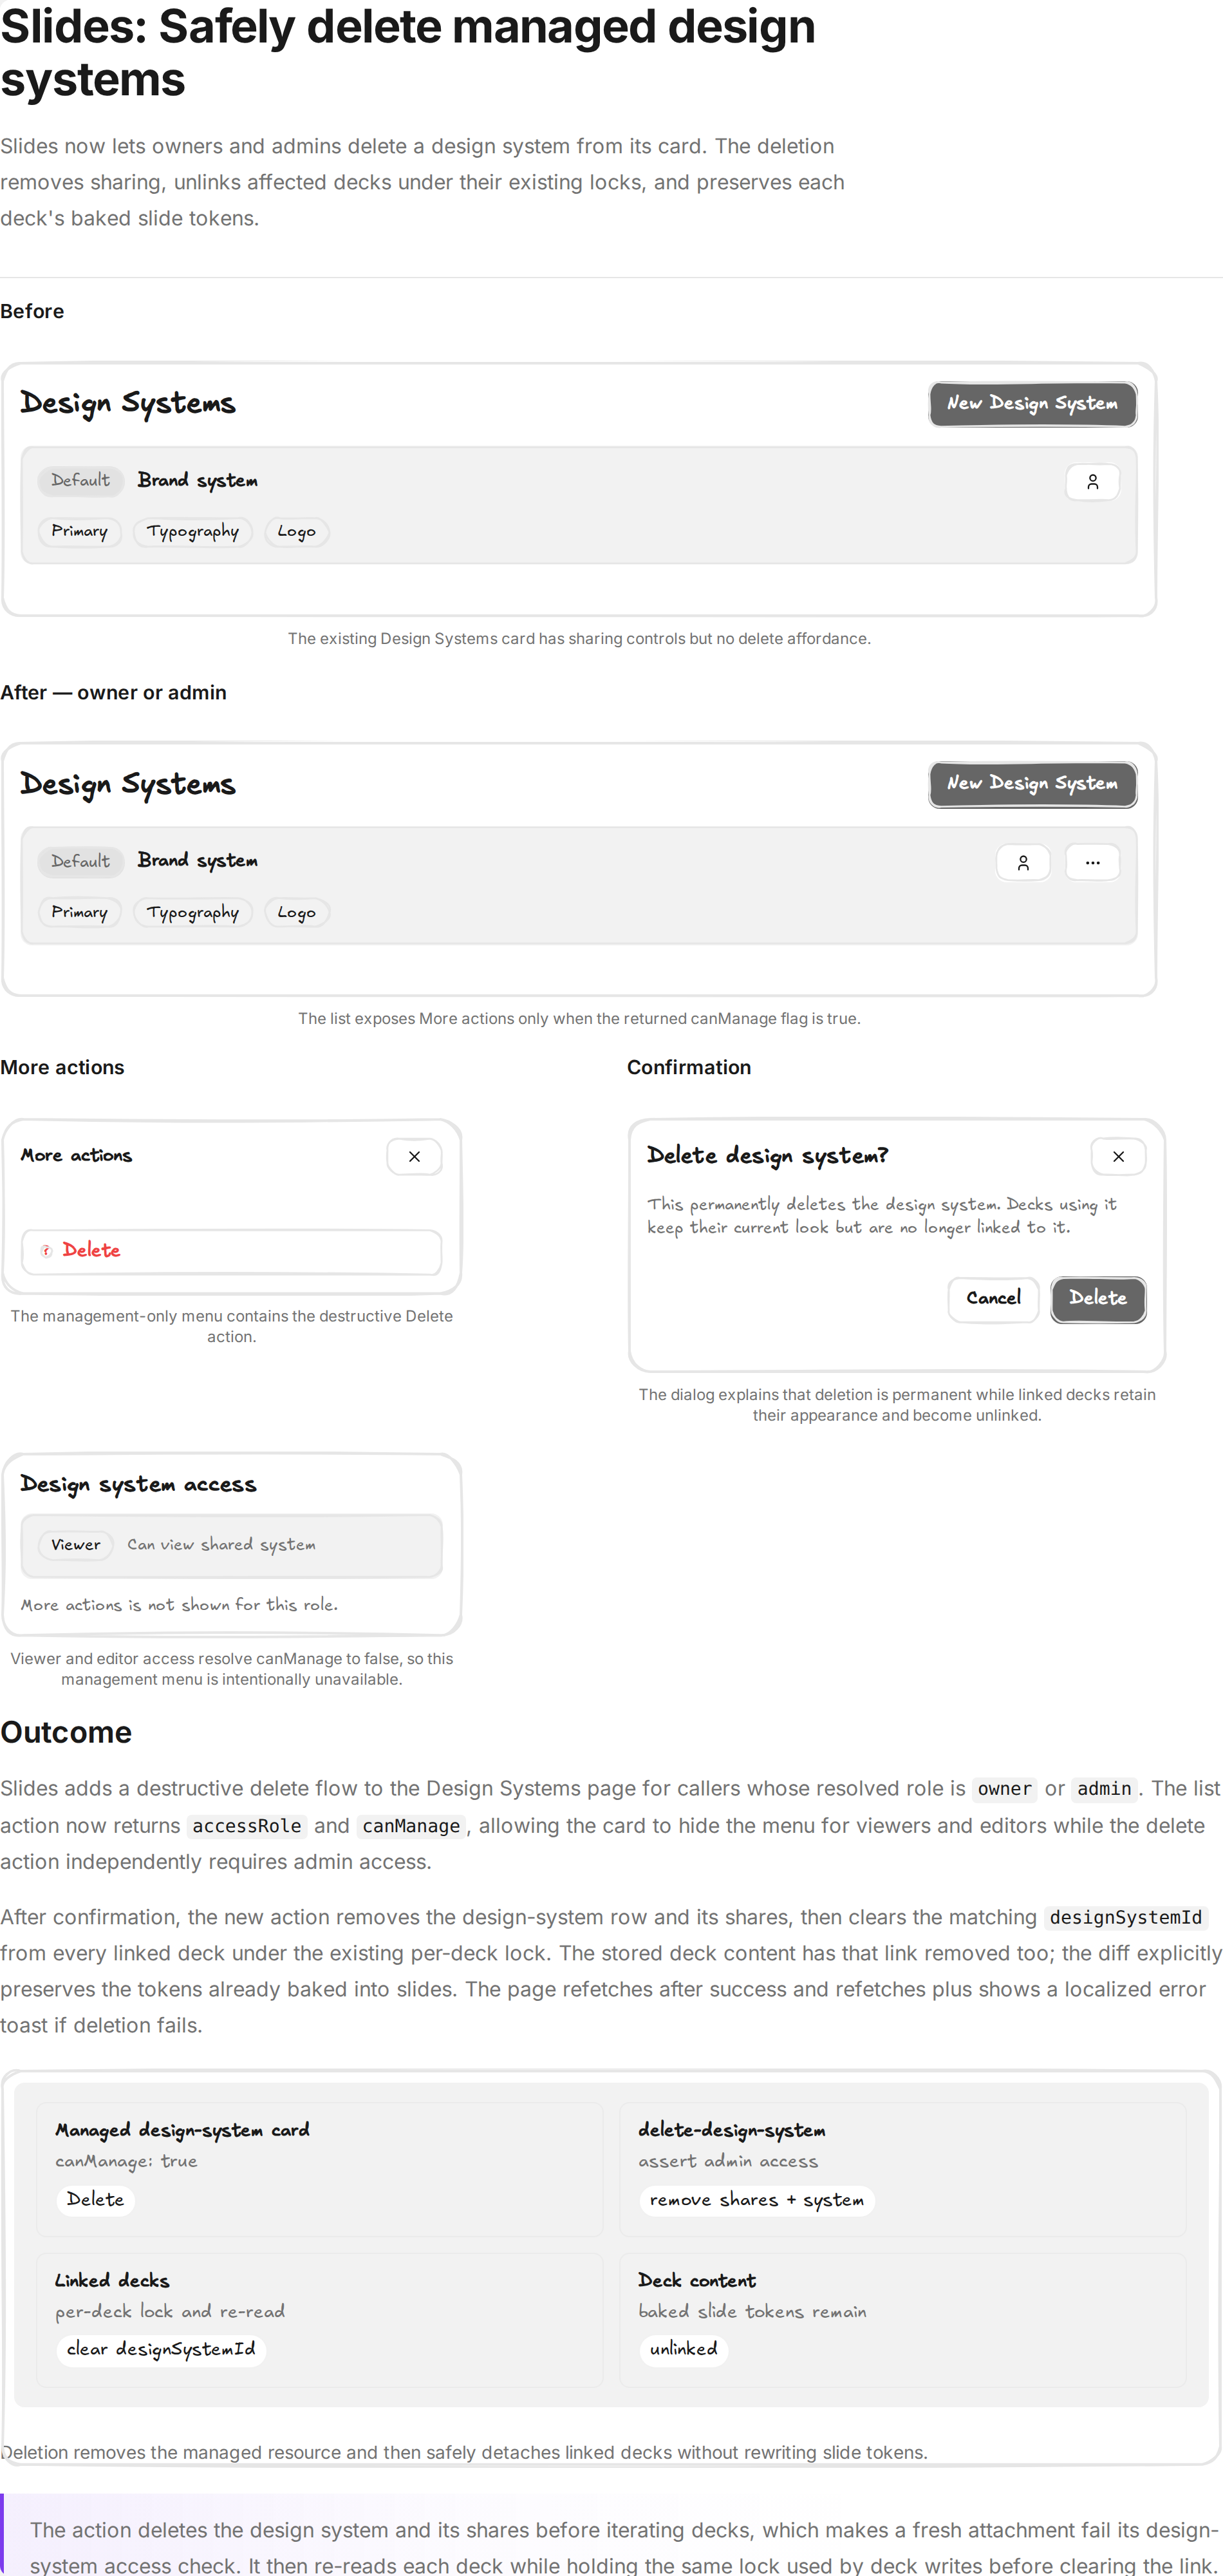This screenshot has width=1223, height=2576.
Task: Click 'Brand system' title in the Before card
Action: 198,481
